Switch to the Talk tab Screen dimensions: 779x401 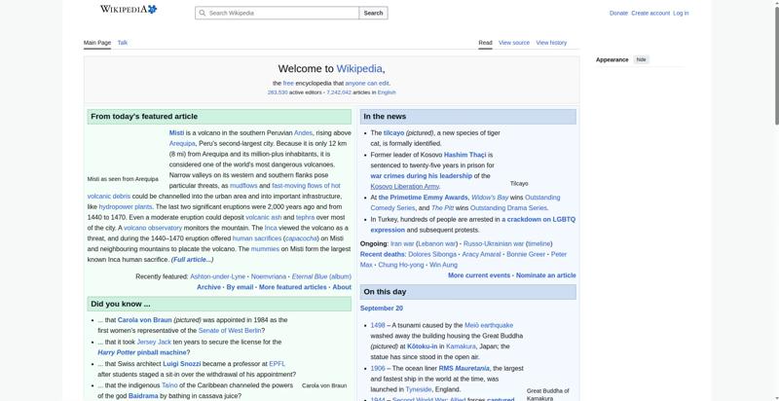pyautogui.click(x=123, y=43)
